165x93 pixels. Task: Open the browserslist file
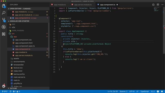(x=19, y=65)
